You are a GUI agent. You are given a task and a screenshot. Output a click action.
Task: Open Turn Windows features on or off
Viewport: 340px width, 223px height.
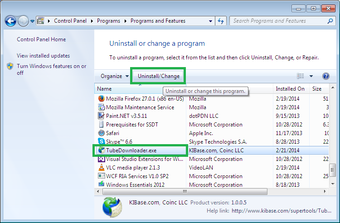[52, 69]
